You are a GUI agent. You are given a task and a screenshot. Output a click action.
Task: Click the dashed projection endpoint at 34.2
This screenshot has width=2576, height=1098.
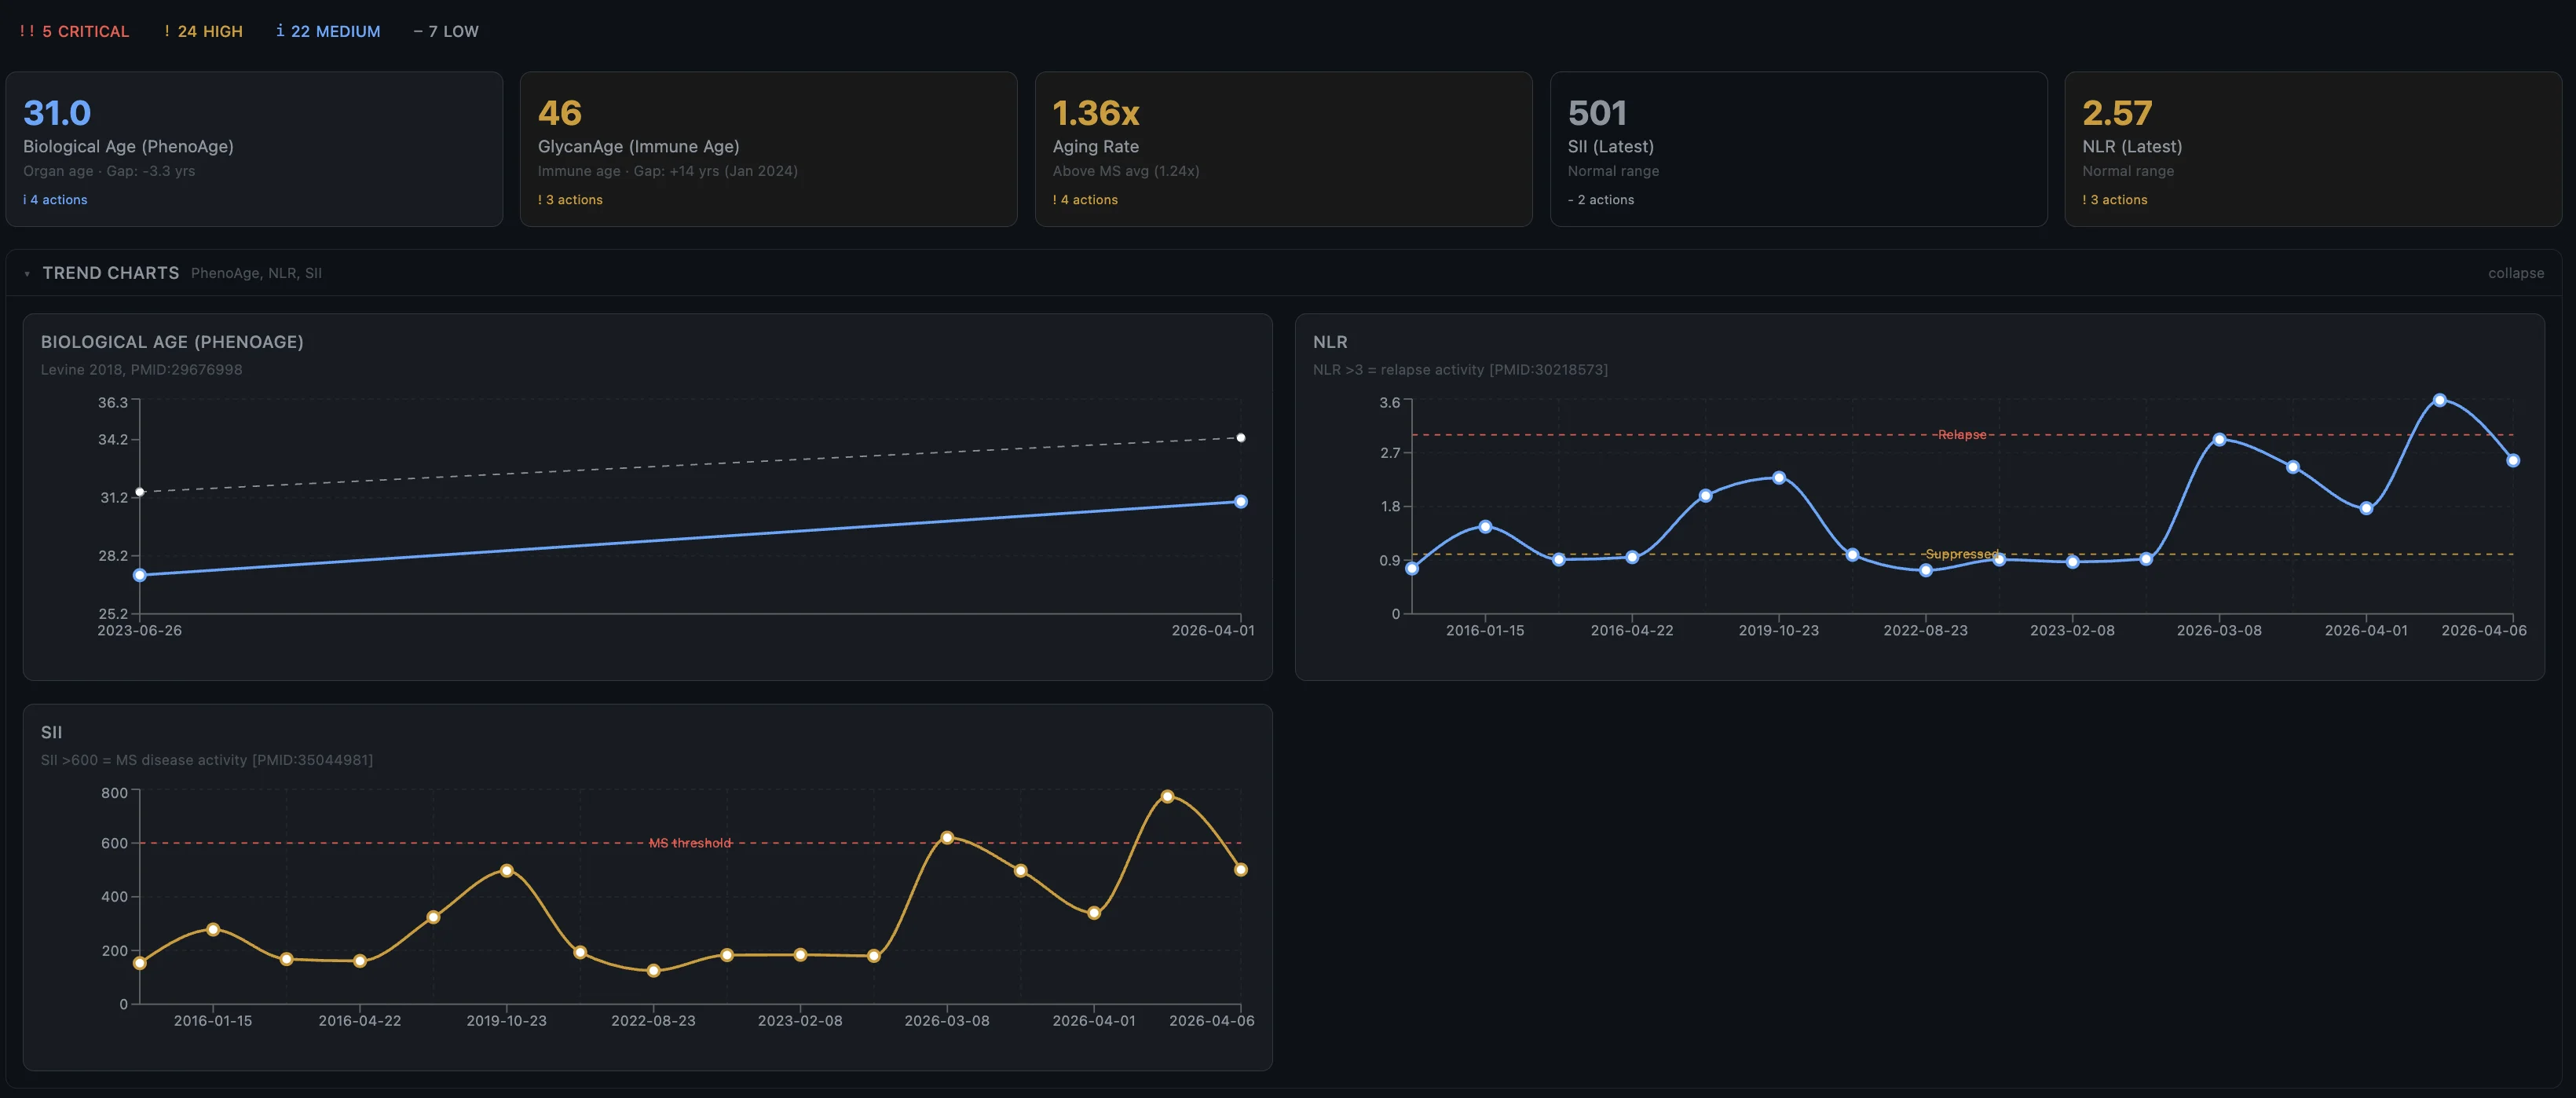[1240, 438]
